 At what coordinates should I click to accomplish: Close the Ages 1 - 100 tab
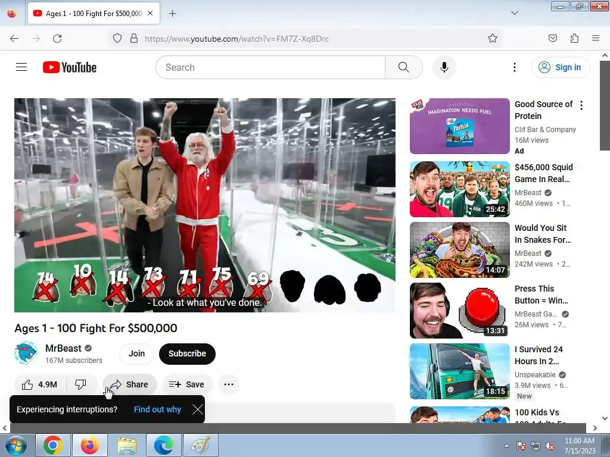tap(150, 13)
